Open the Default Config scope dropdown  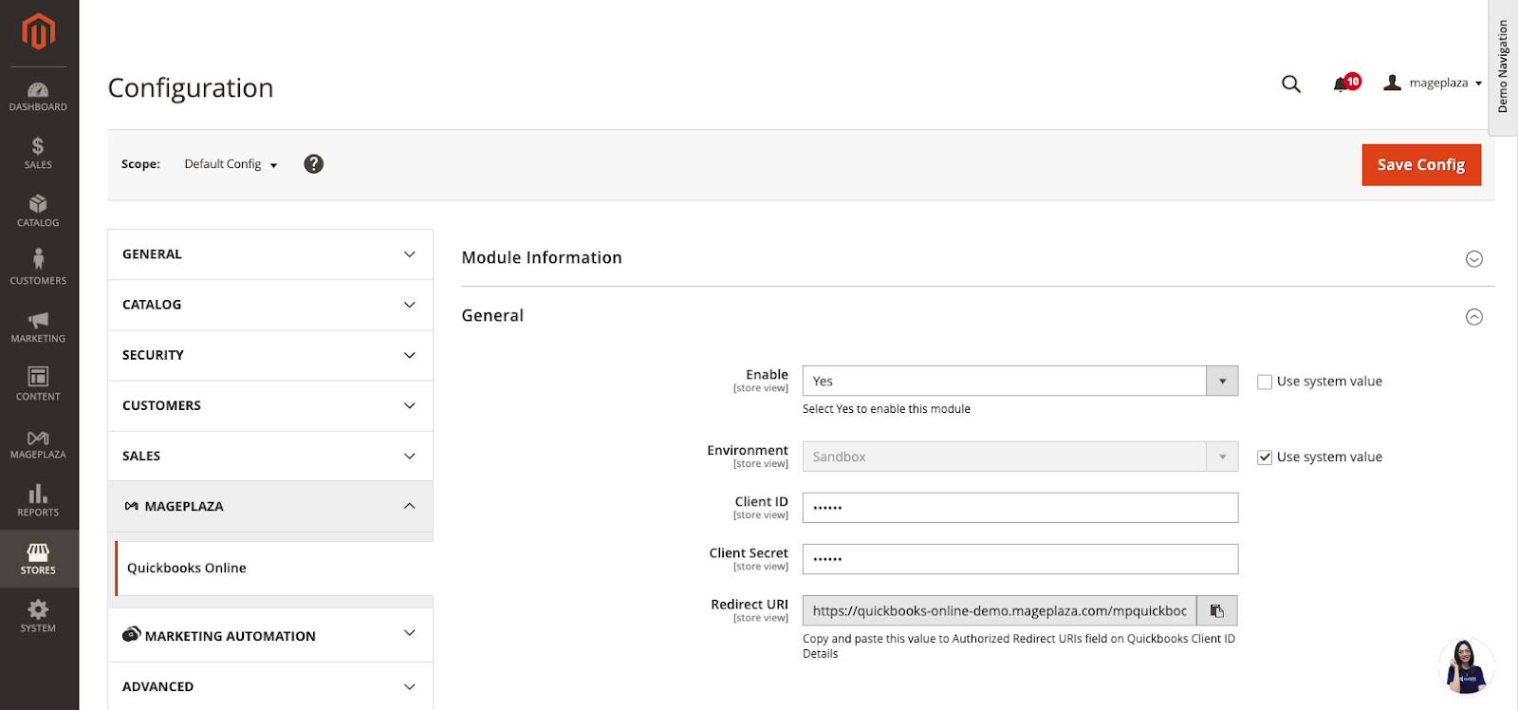click(231, 164)
